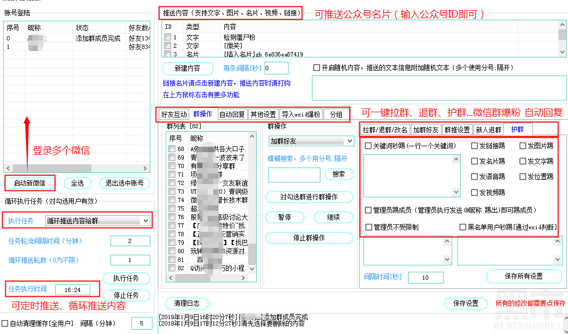Focus the keyword list text area

click(408, 176)
